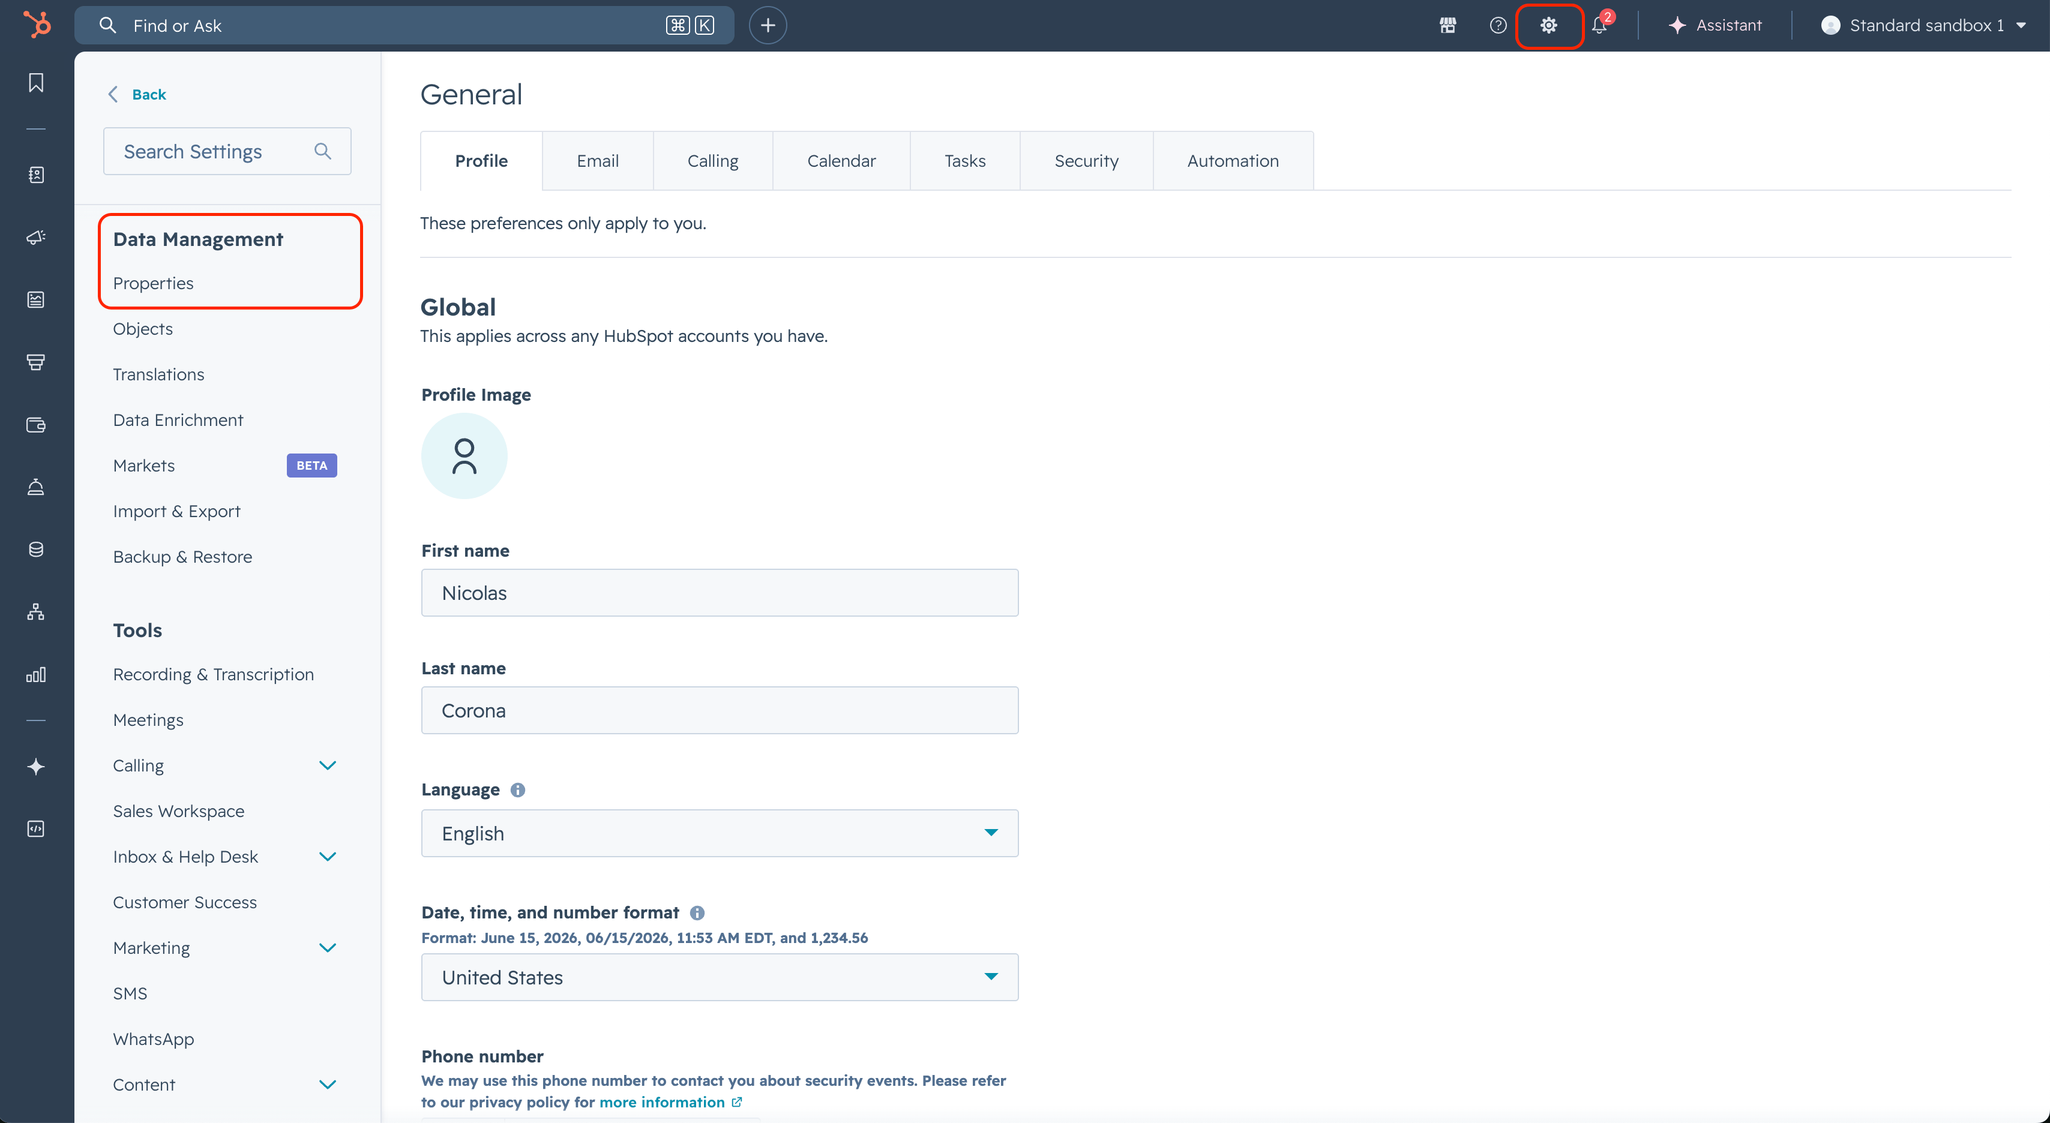Open Recording & Transcription settings
The width and height of the screenshot is (2050, 1123).
(x=213, y=674)
